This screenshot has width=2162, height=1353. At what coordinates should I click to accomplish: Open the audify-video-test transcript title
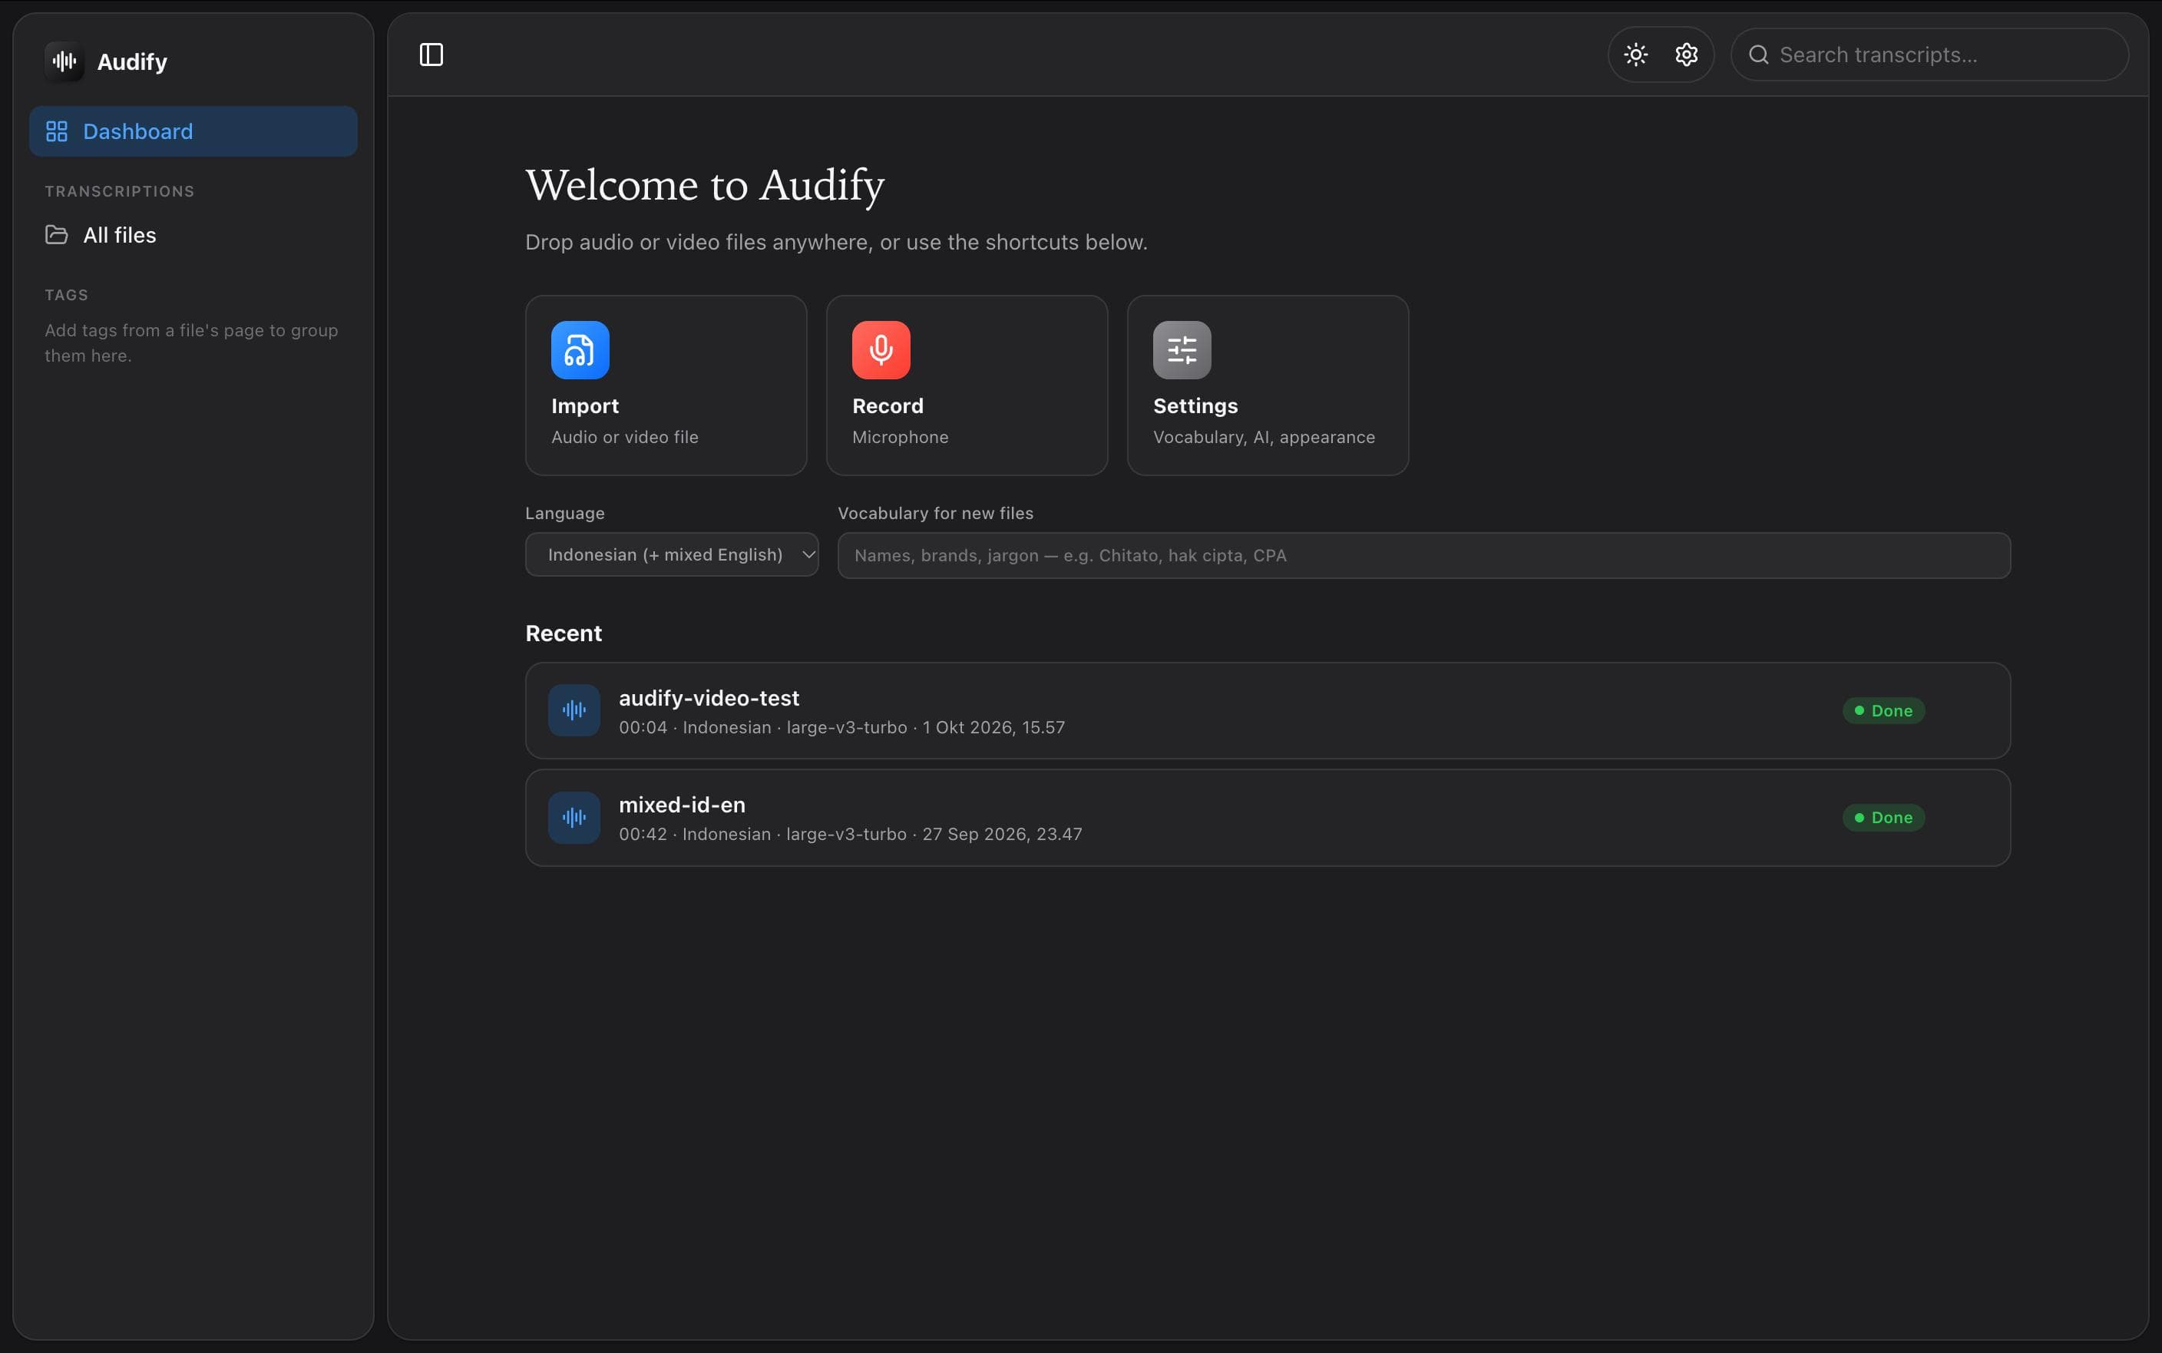[x=709, y=698]
